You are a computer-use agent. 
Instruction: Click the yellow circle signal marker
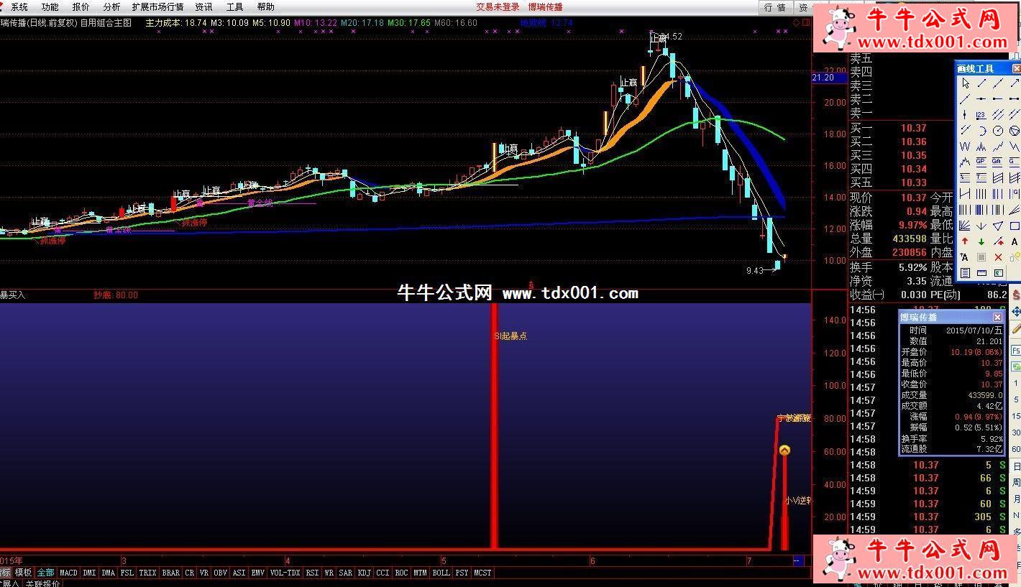[784, 450]
